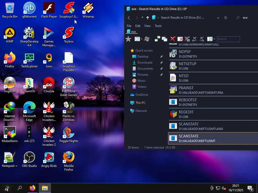The width and height of the screenshot is (258, 193).
Task: Open the notification center icon
Action: pos(250,188)
